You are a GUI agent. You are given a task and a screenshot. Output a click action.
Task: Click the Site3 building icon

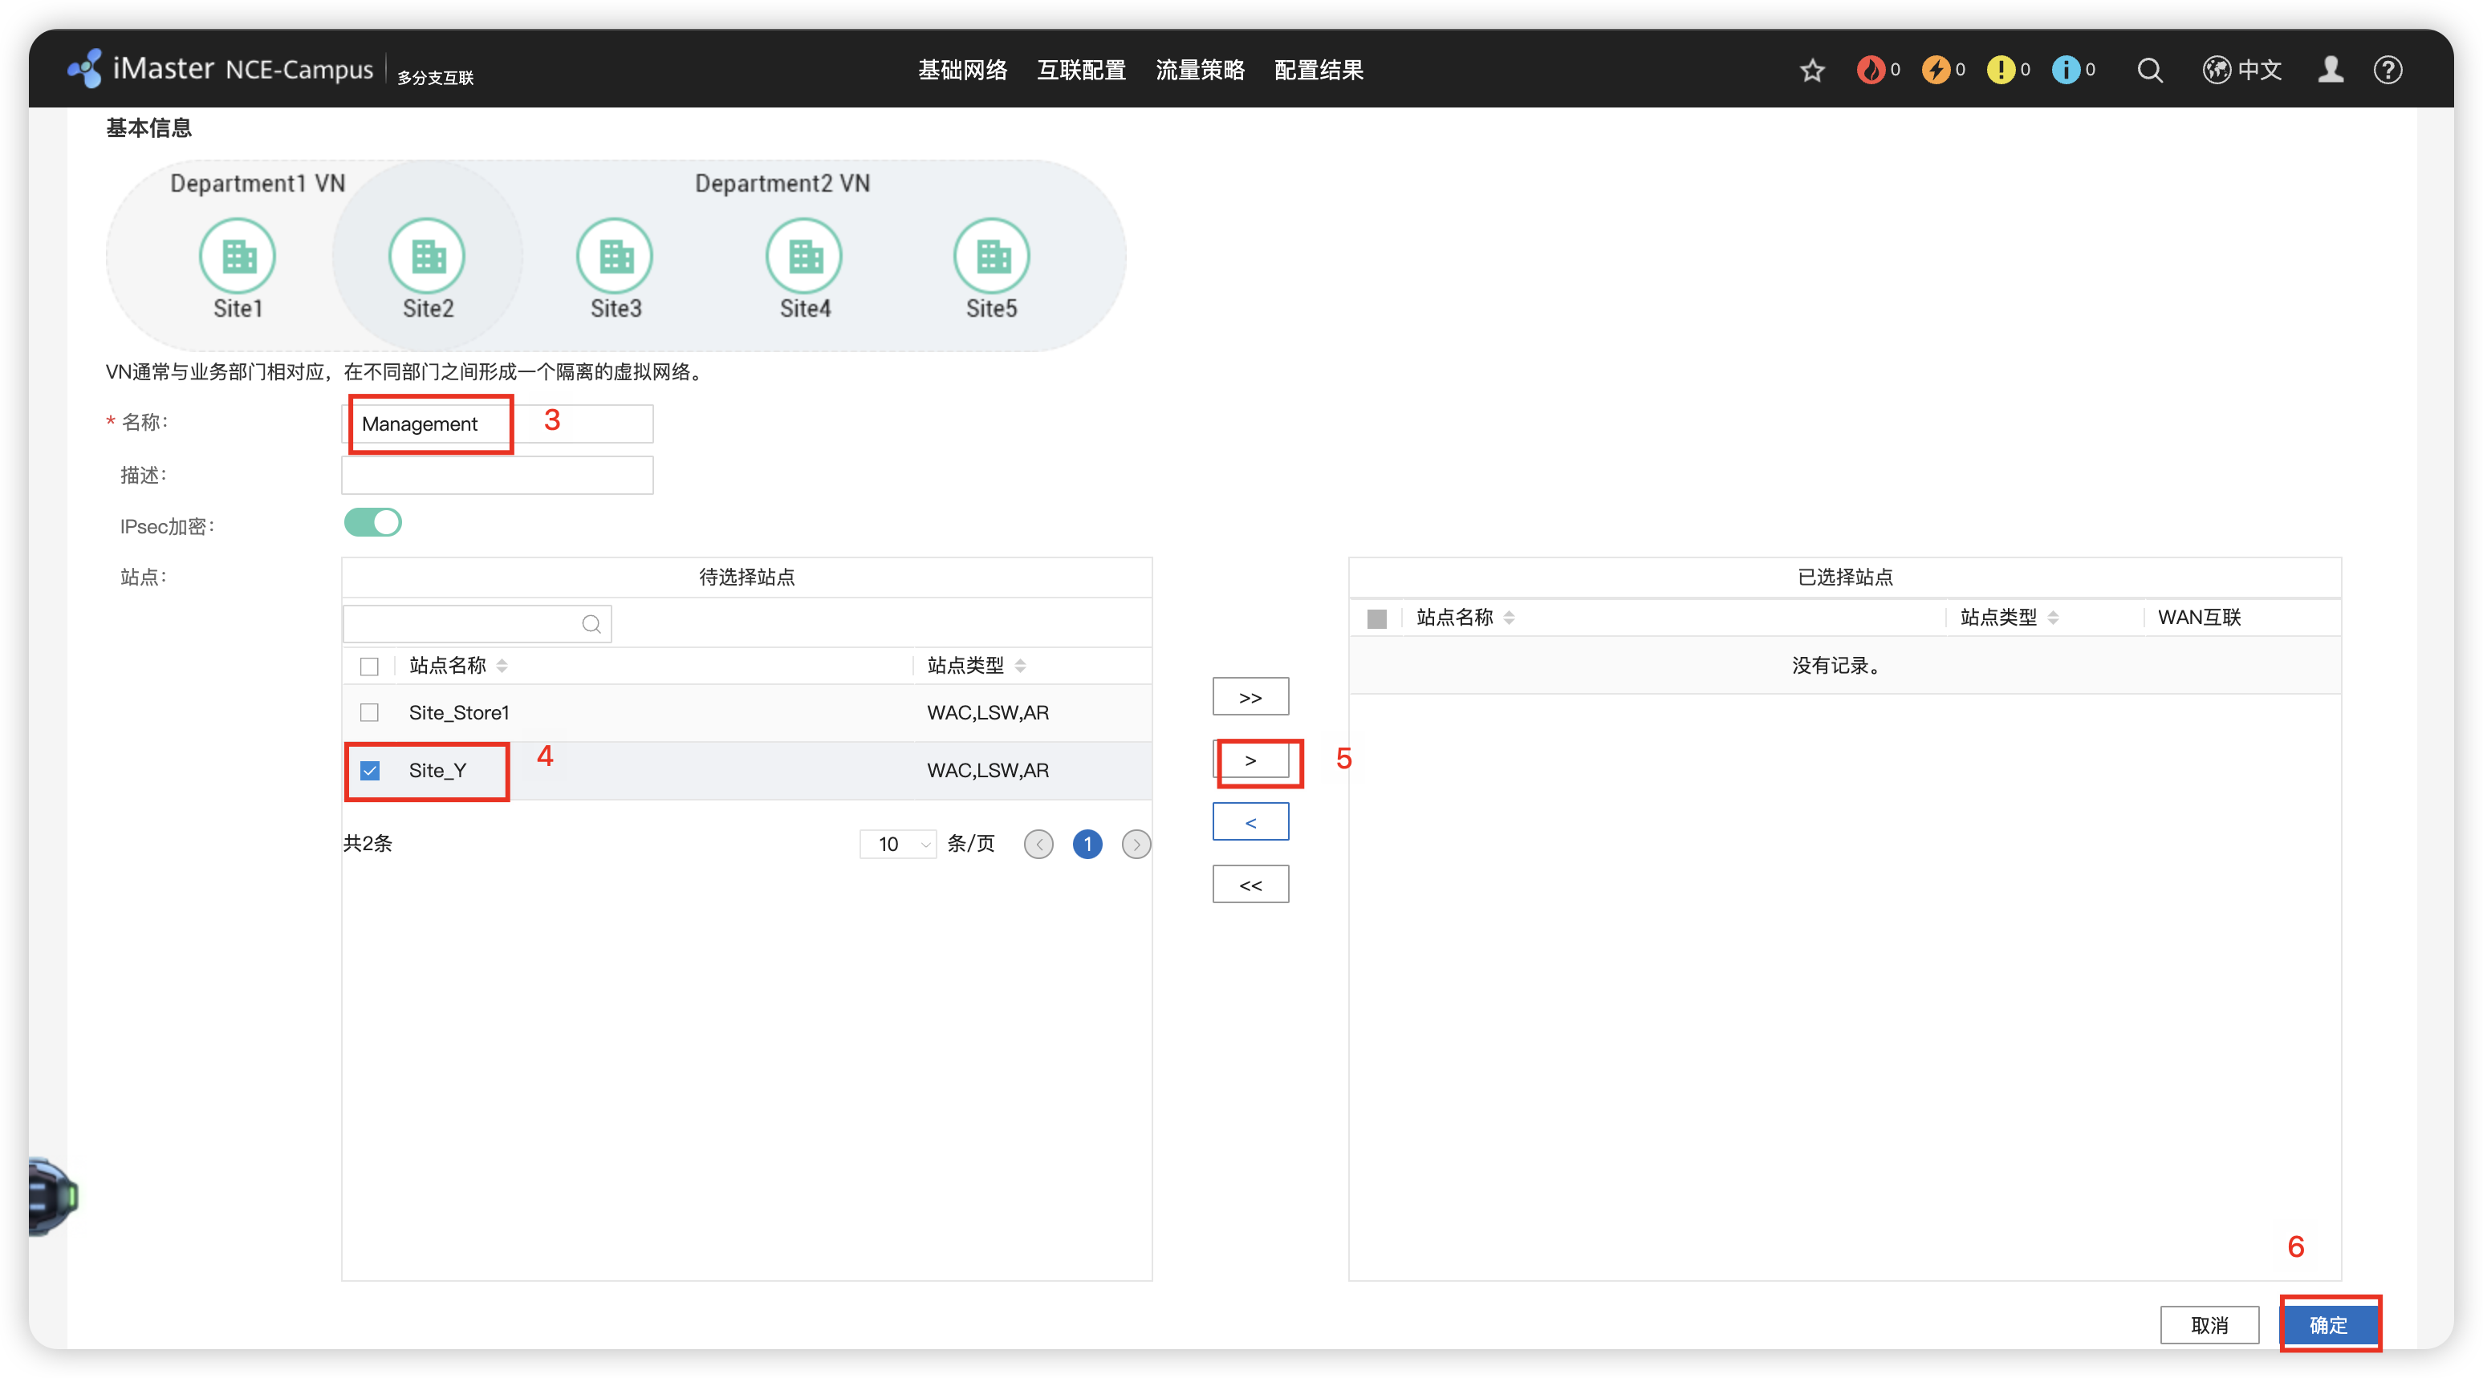coord(615,257)
